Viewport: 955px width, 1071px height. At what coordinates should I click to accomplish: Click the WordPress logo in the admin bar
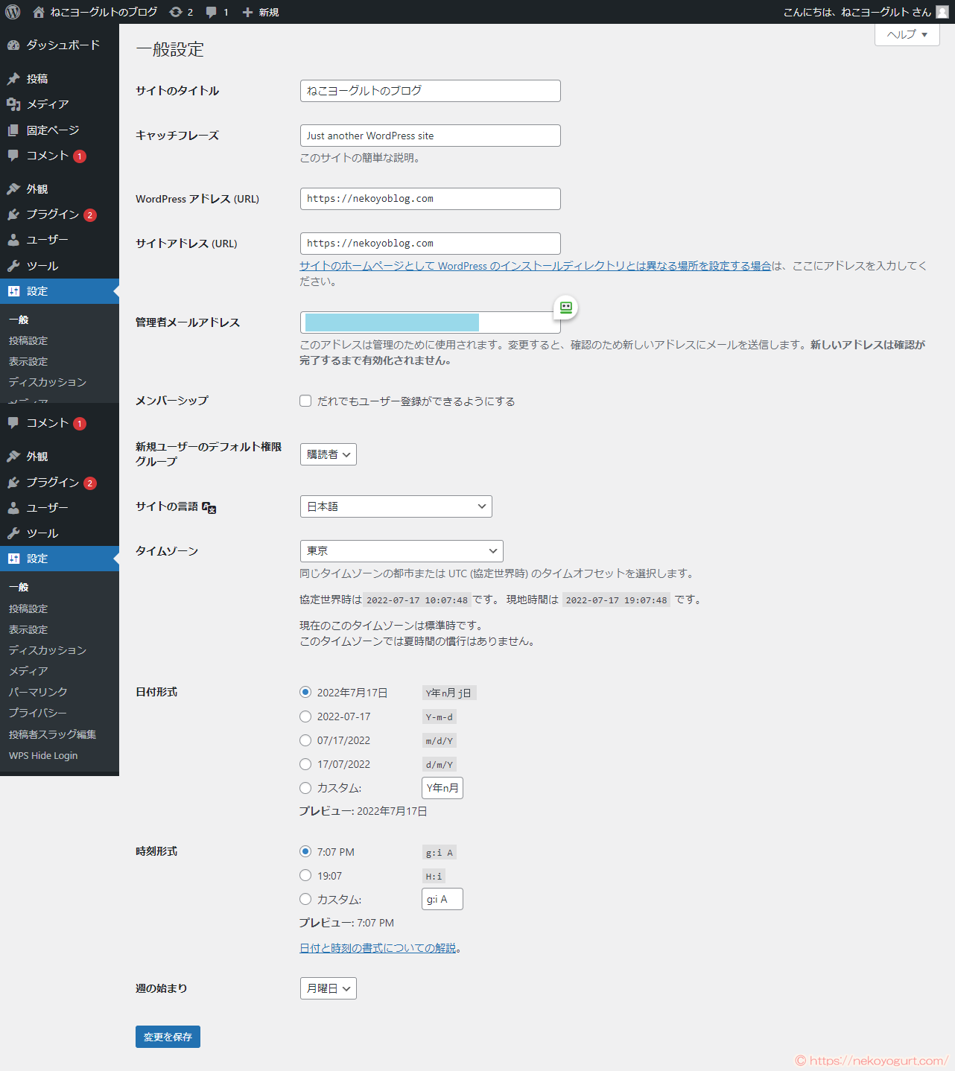12,11
